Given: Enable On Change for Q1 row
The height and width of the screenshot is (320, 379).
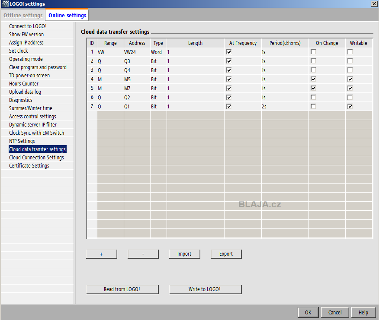Looking at the screenshot, I should pos(313,106).
